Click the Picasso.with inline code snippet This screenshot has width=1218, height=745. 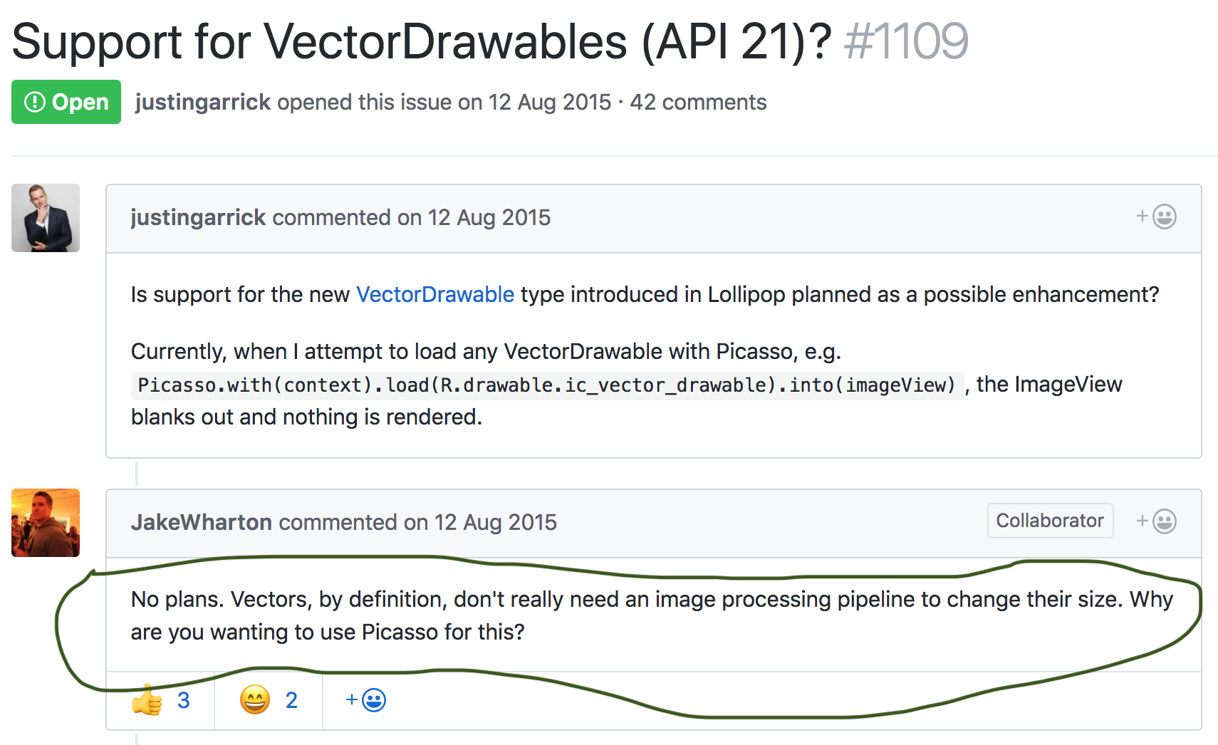[547, 385]
